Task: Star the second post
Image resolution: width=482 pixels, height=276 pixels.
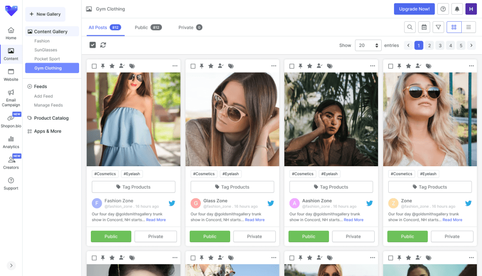Action: point(210,66)
